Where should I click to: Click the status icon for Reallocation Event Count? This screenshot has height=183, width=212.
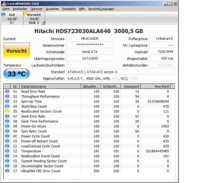[x=7, y=156]
